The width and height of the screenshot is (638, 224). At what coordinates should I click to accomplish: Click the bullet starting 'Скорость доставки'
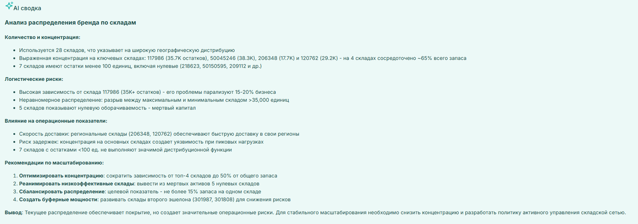(x=159, y=134)
